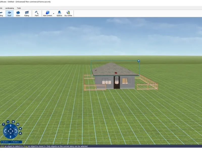Zoom out with the minus button

tap(8, 122)
